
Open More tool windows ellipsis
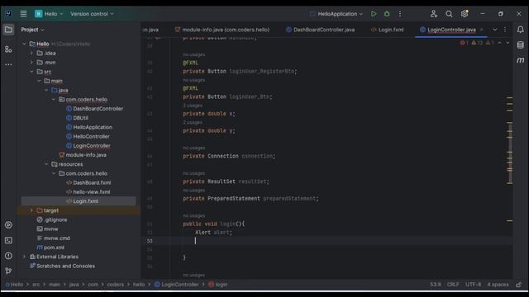pos(8,64)
